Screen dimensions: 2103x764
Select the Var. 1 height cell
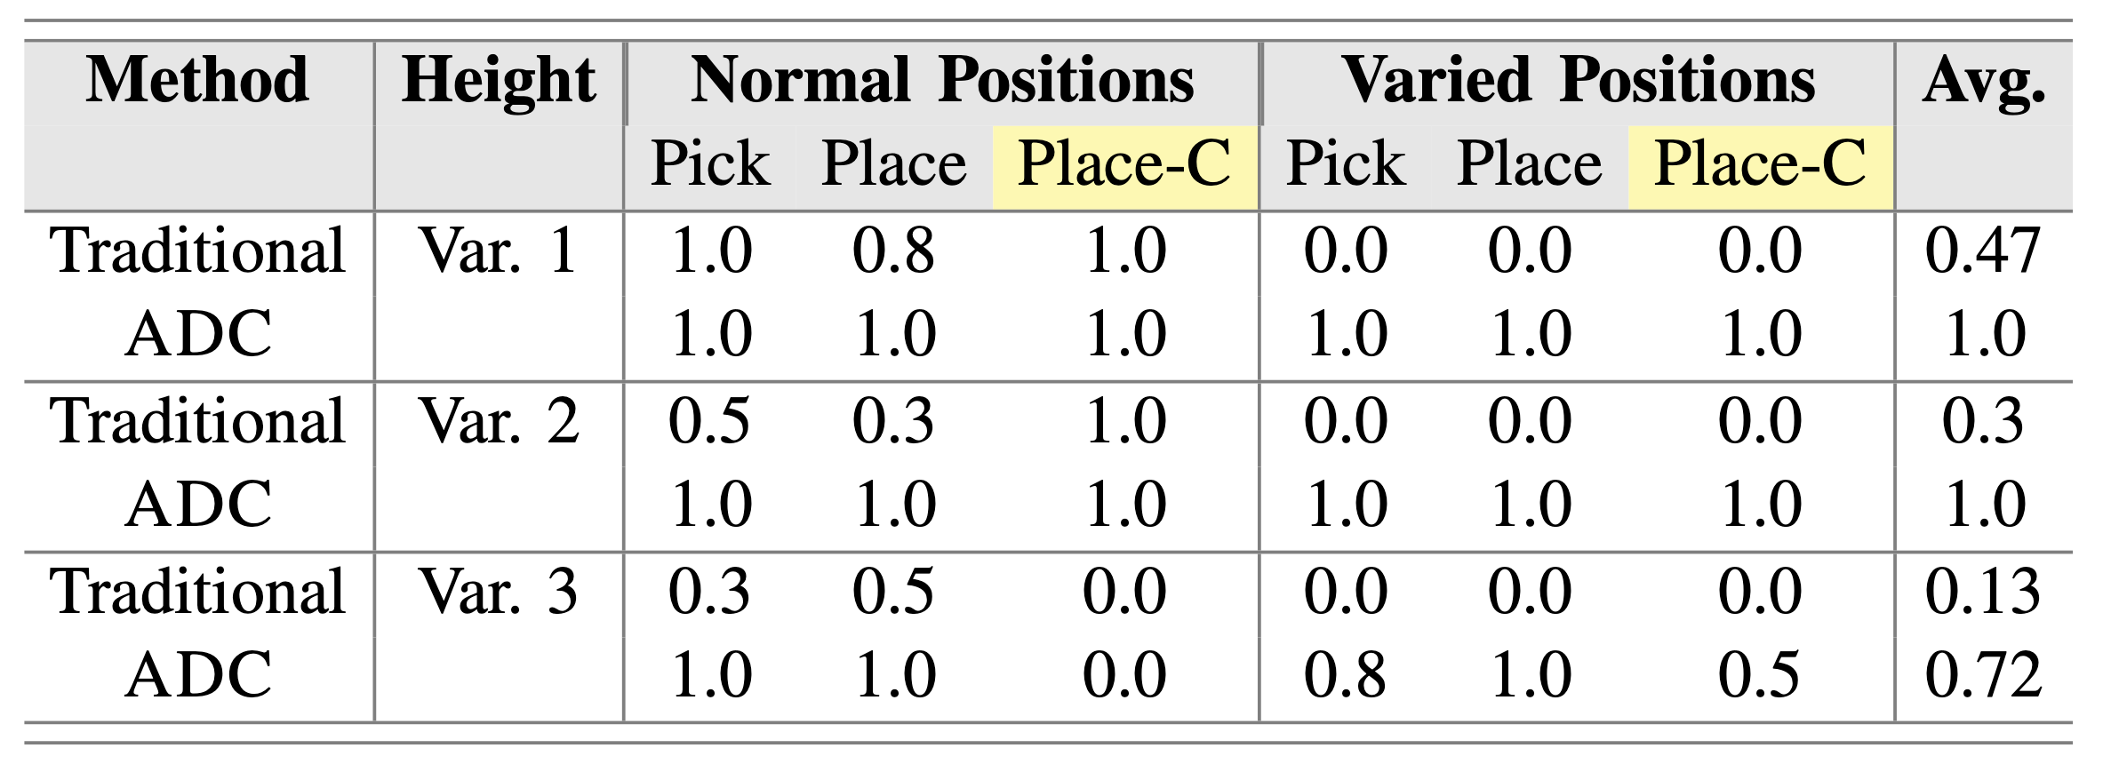499,251
